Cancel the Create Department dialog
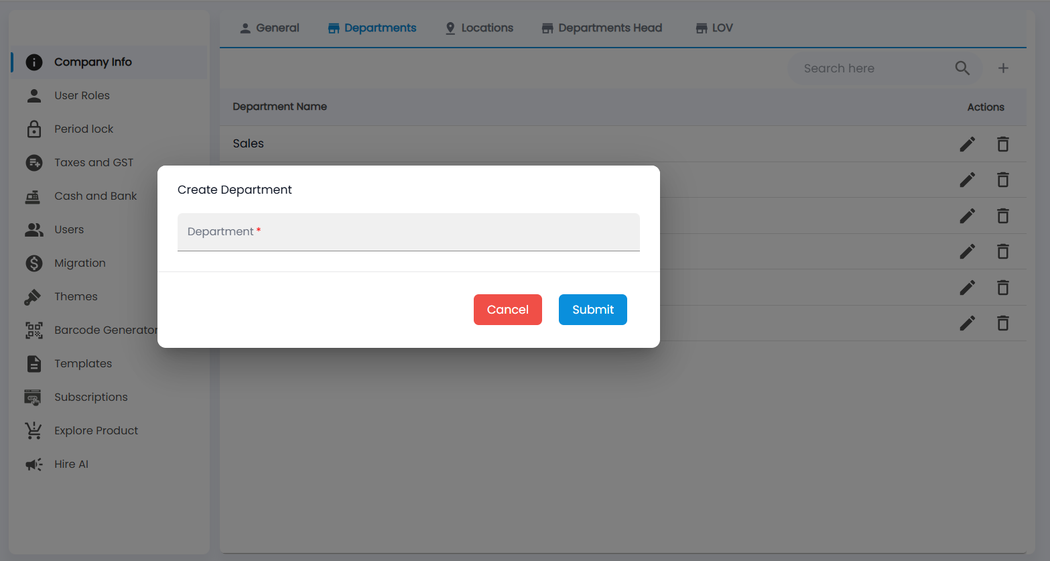Screen dimensions: 1050x561 pos(508,310)
